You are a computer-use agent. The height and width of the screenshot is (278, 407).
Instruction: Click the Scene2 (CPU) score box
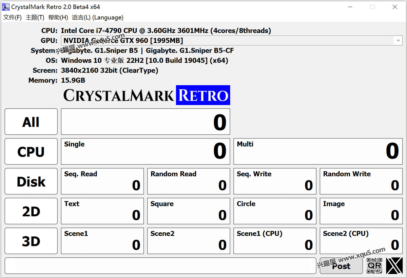361,241
